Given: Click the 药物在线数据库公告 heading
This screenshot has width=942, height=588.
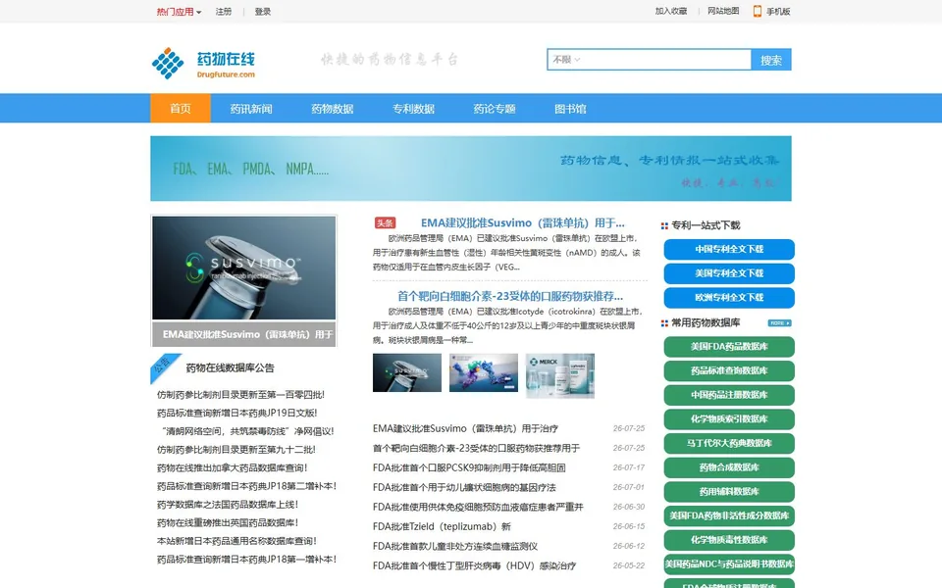Looking at the screenshot, I should [230, 367].
